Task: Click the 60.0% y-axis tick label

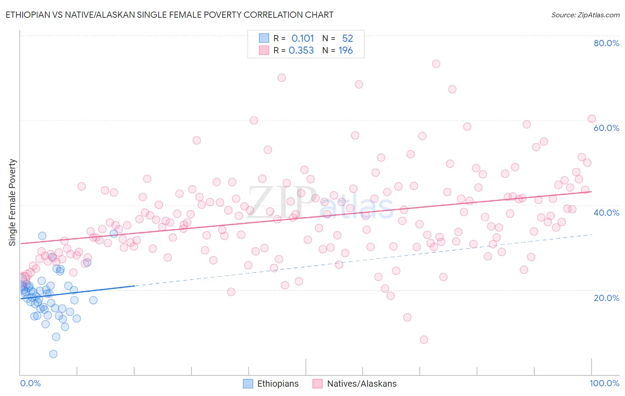Action: pos(606,128)
